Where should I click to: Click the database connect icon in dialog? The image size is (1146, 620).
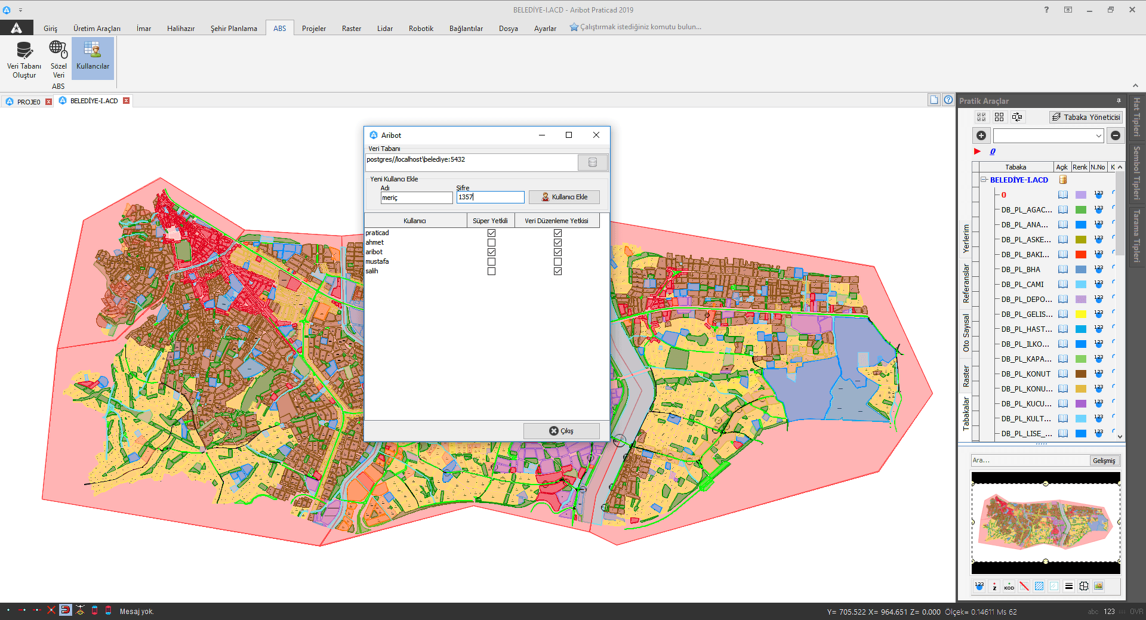(592, 162)
